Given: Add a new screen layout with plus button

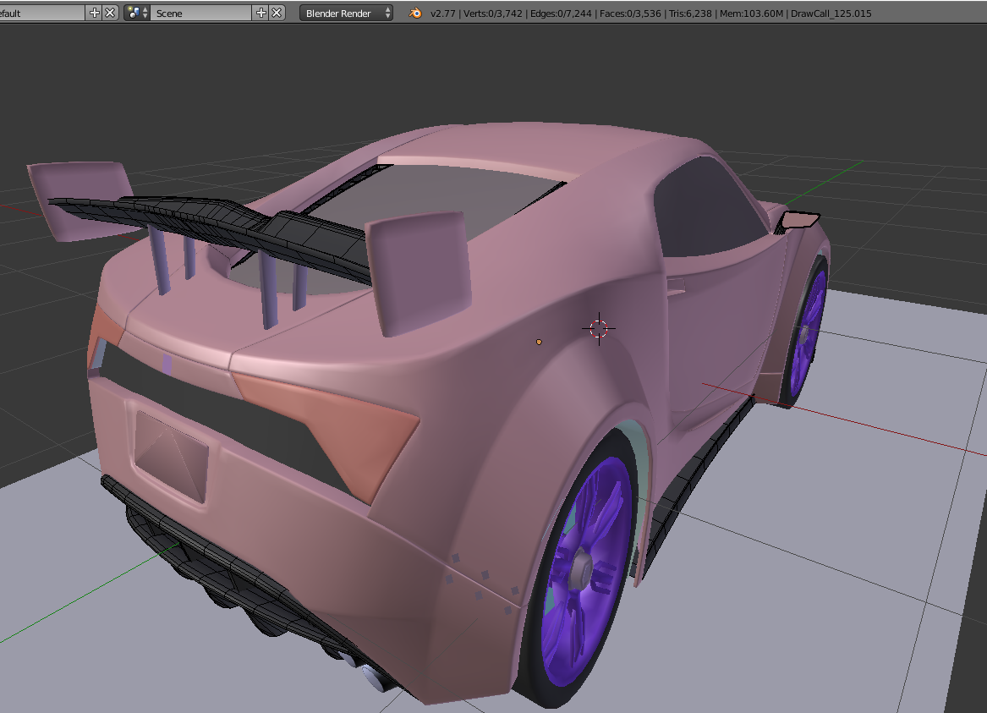Looking at the screenshot, I should point(94,13).
